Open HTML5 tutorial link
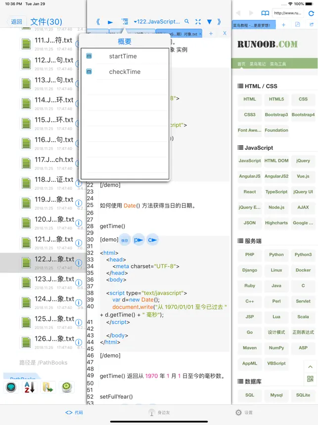The height and width of the screenshot is (425, 318). [276, 99]
